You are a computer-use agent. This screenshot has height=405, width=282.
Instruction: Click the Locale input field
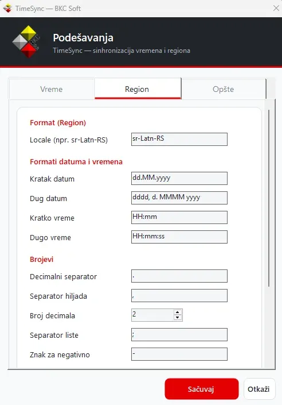pos(179,139)
